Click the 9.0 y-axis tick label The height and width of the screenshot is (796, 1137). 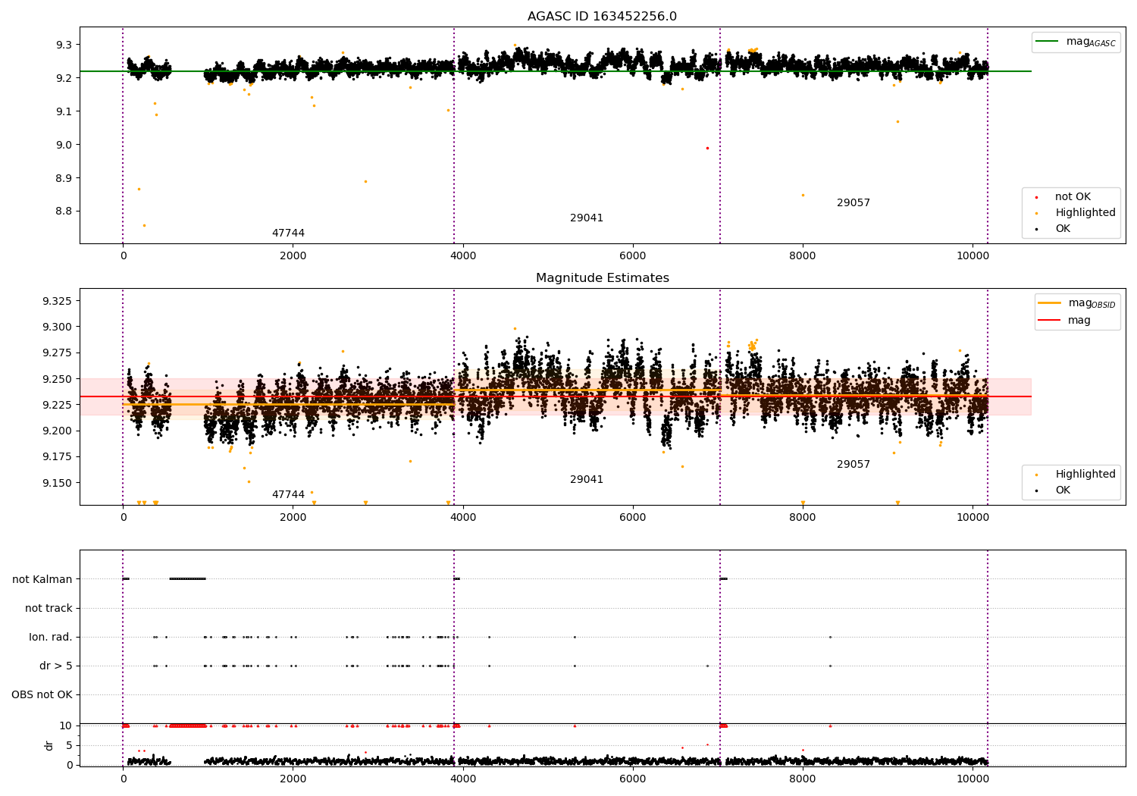coord(64,145)
